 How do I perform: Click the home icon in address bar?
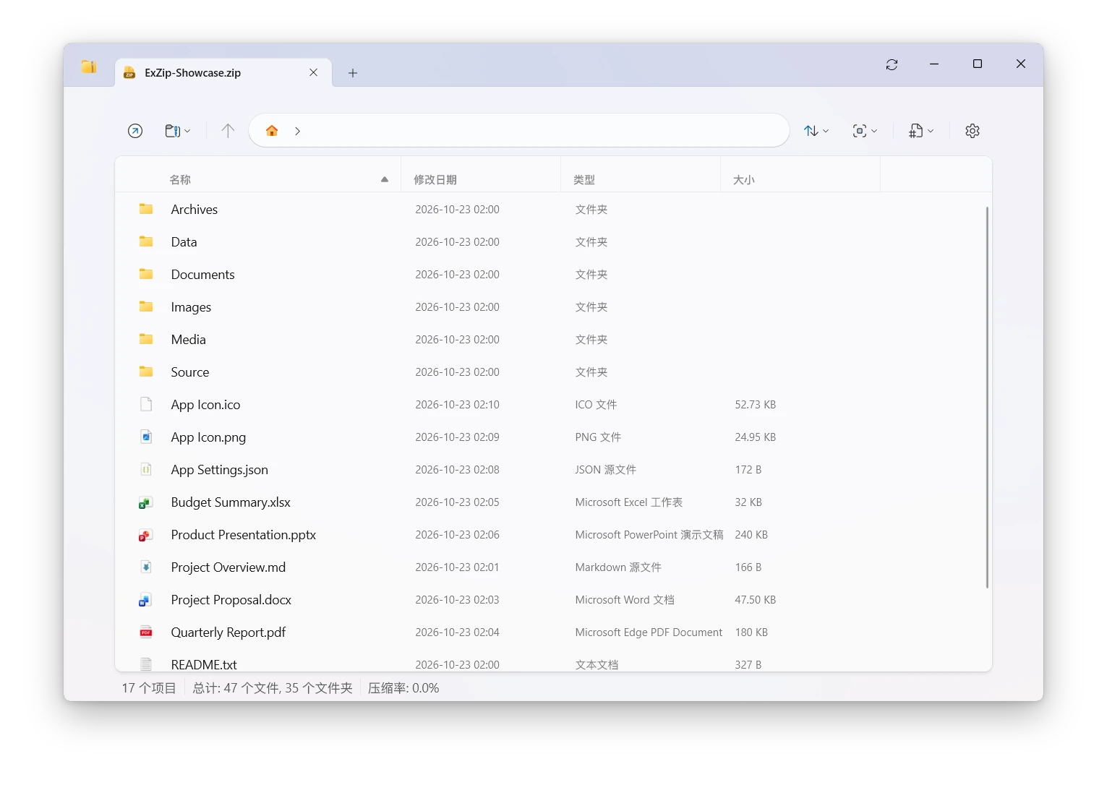tap(272, 131)
